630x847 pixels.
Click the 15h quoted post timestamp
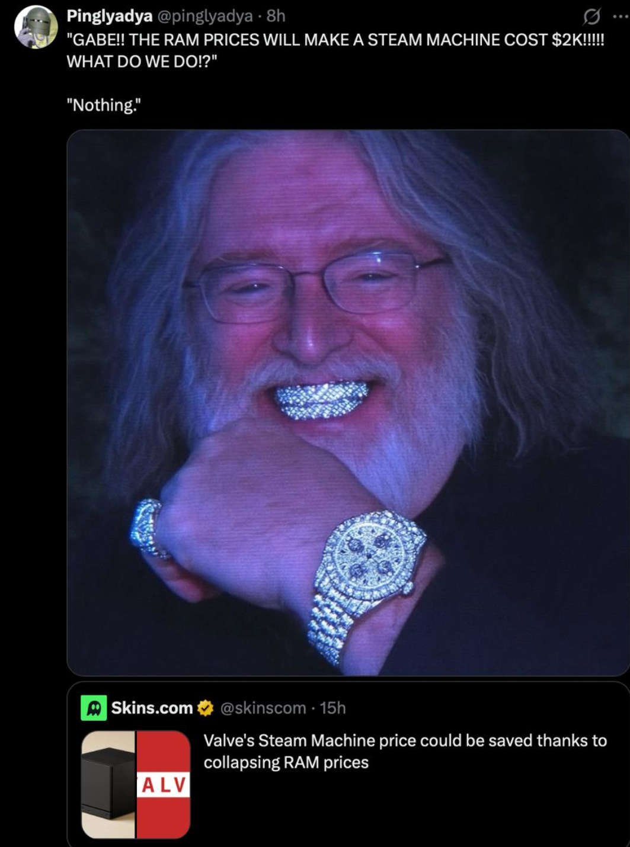point(332,708)
